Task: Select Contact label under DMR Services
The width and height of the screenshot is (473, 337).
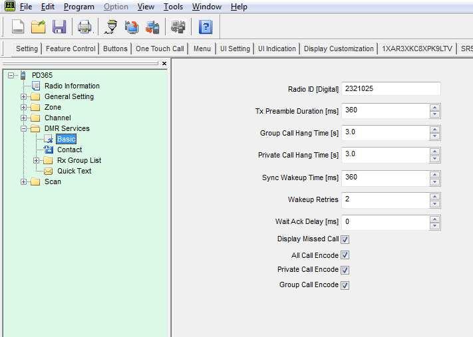Action: coord(69,150)
